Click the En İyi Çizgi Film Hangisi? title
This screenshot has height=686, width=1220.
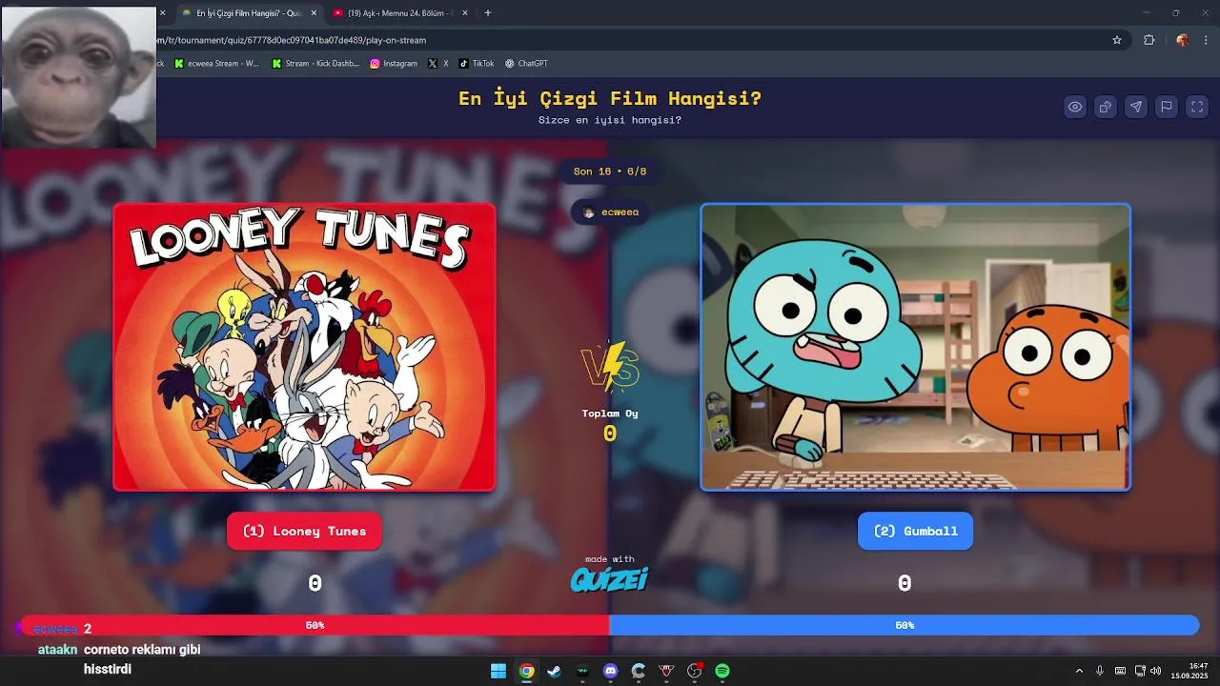pos(610,98)
